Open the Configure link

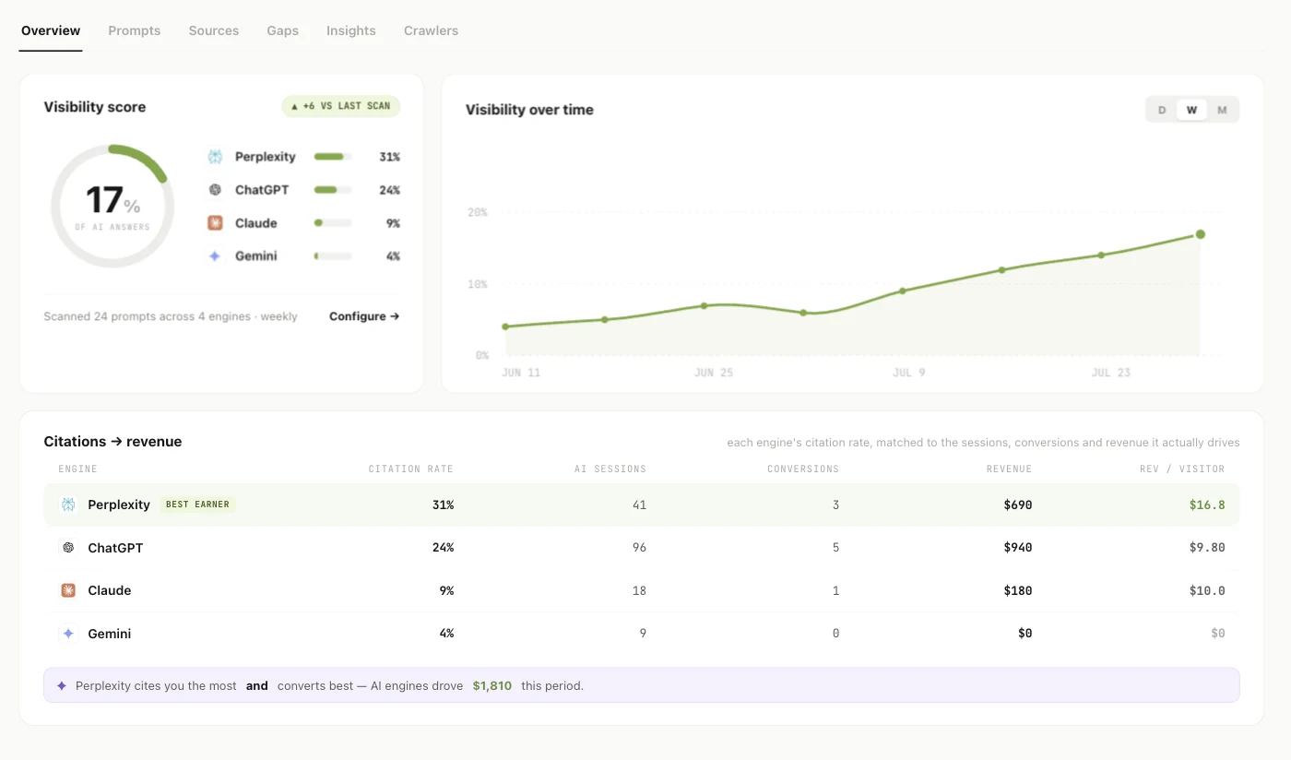[x=364, y=316]
